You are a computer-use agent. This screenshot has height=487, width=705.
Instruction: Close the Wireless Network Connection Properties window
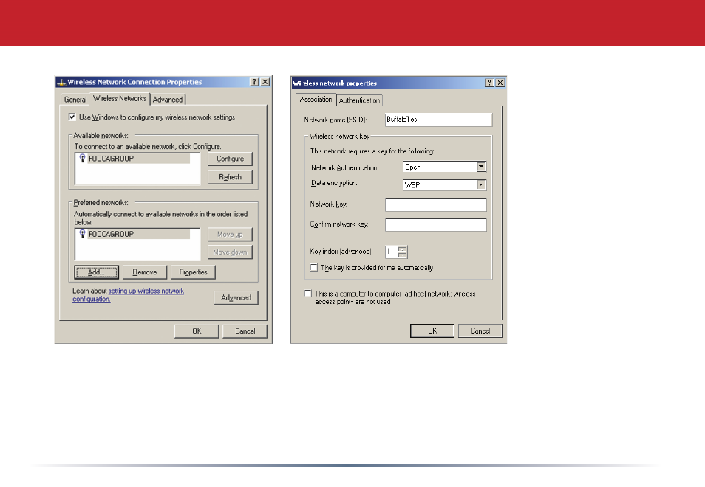click(265, 82)
